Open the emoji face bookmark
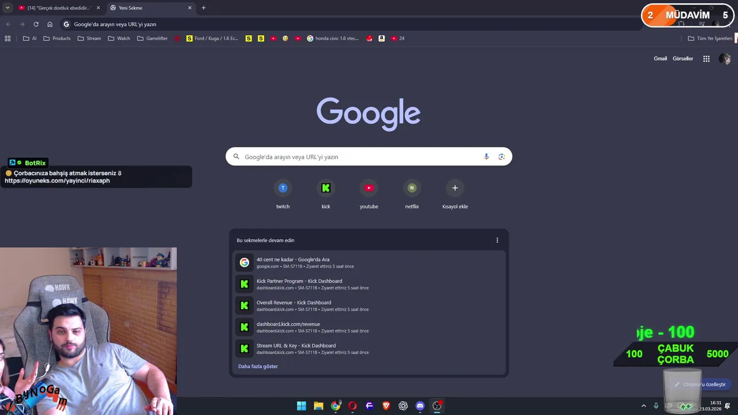This screenshot has height=415, width=738. 285,39
